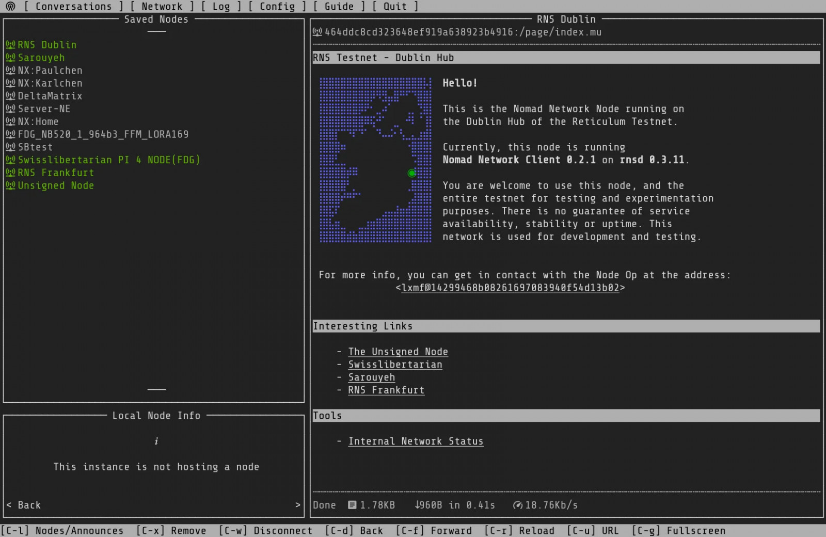Open the Guide section
The image size is (826, 537).
[x=339, y=6]
